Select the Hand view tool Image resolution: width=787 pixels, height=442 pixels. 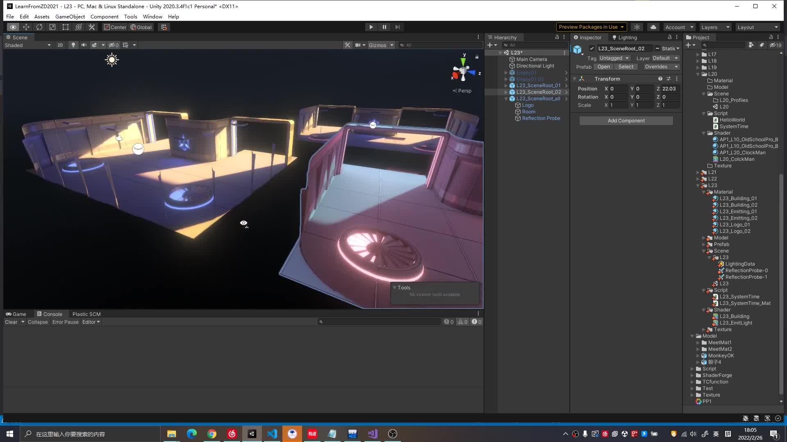point(13,27)
